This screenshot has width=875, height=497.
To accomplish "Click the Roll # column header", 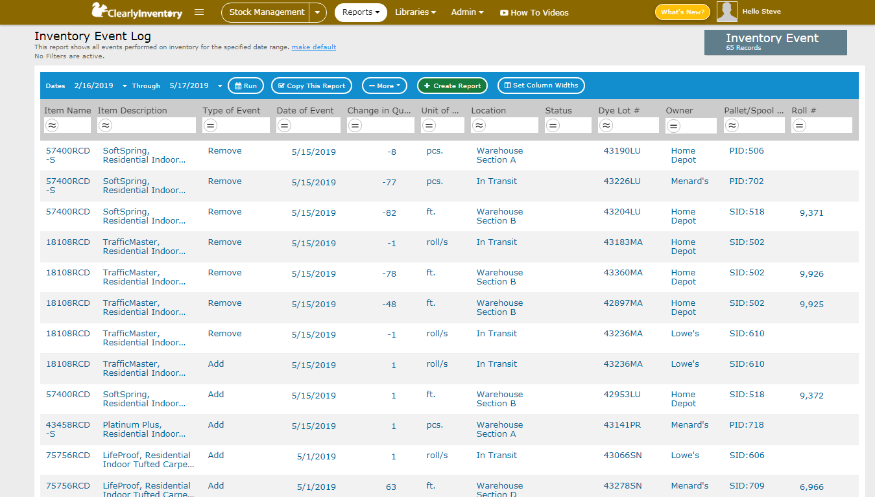I will (x=804, y=110).
